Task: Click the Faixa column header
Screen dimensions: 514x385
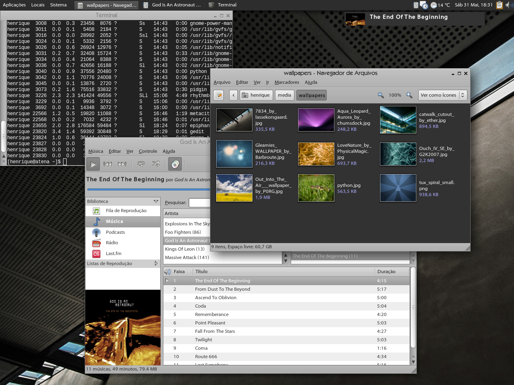Action: tap(182, 272)
